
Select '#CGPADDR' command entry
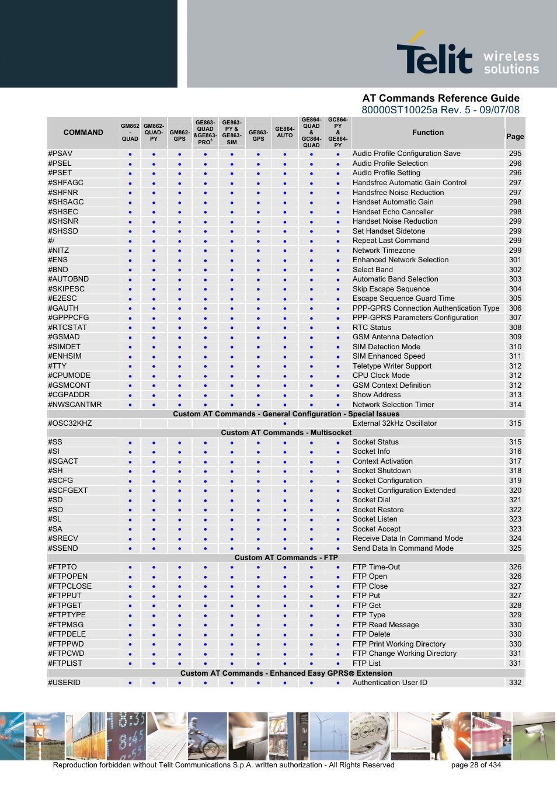coord(69,395)
